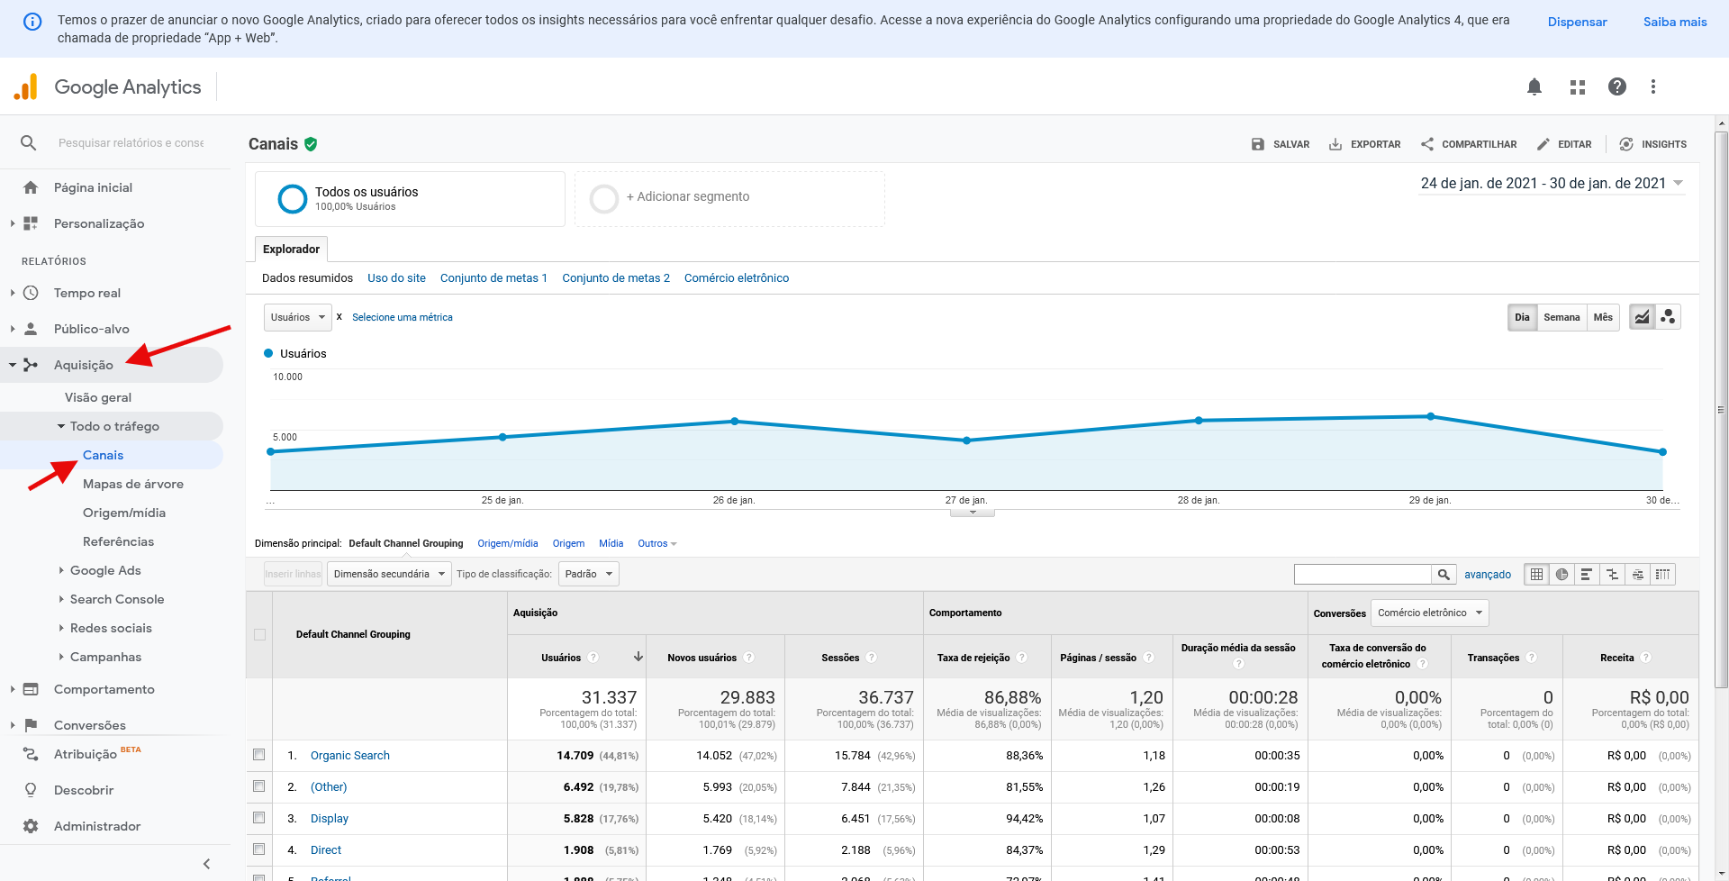Dismiss the banner via Dispensar

1577,22
